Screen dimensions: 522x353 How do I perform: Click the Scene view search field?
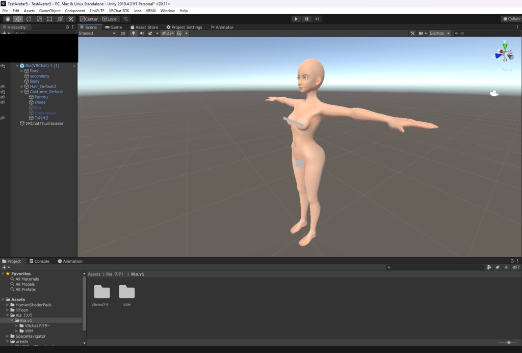coord(486,33)
